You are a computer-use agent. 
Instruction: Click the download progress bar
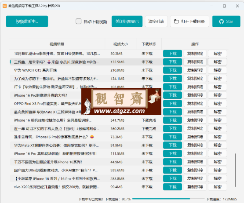168,199
